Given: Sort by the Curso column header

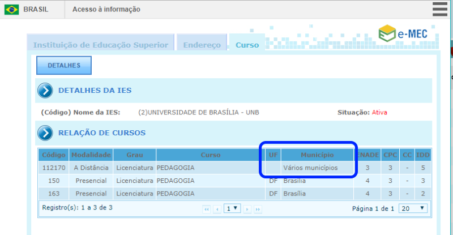Looking at the screenshot, I should 211,155.
